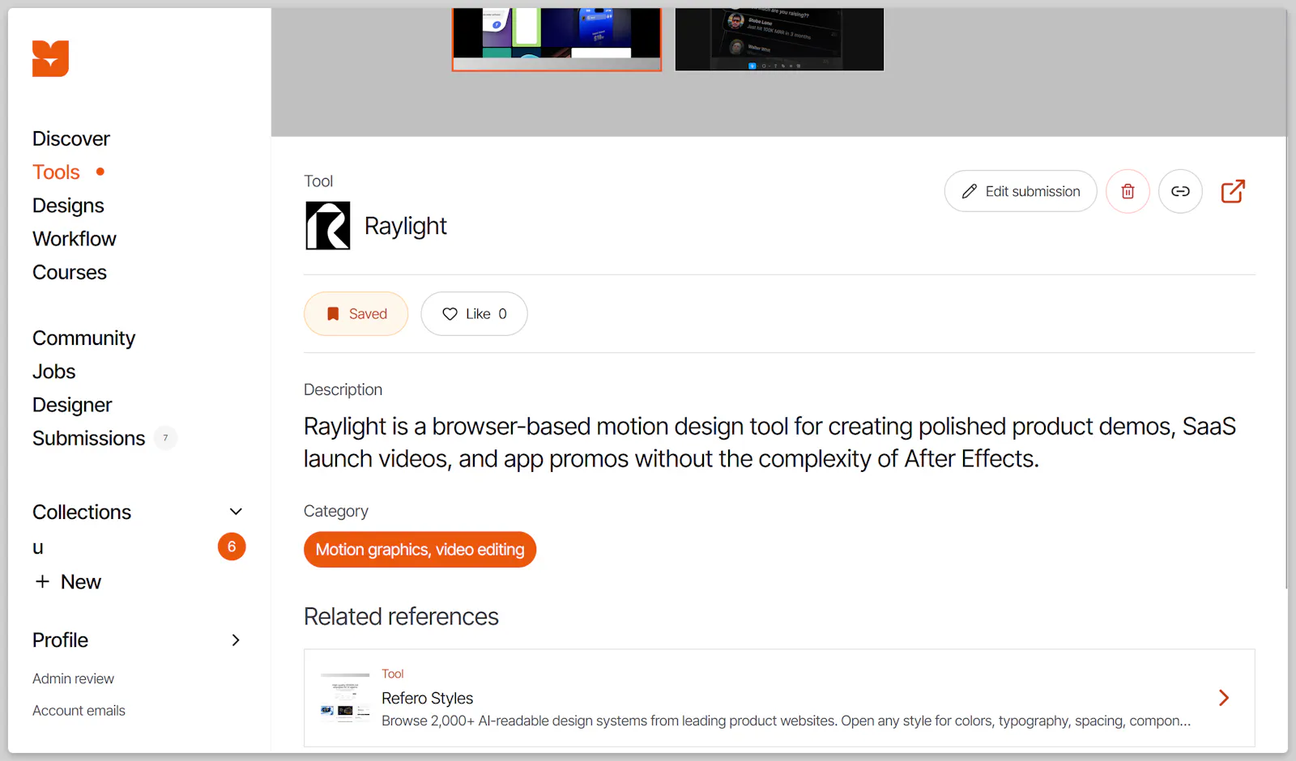Open Jobs page
The width and height of the screenshot is (1296, 761).
tap(54, 372)
